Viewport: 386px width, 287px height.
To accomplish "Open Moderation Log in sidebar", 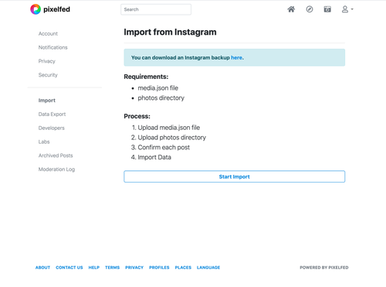I will tap(56, 169).
